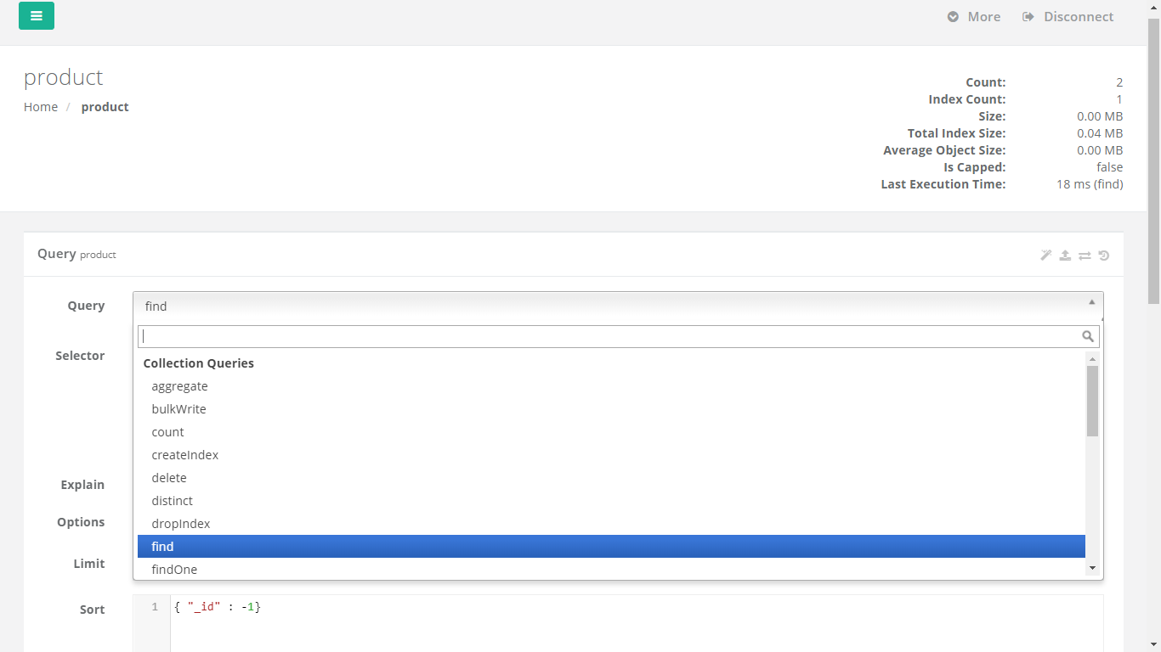Click the magnifier icon in dropdown search

[1088, 337]
